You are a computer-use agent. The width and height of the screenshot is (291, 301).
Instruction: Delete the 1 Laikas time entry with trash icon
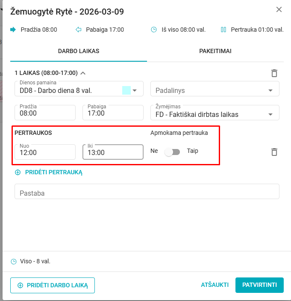coord(274,73)
